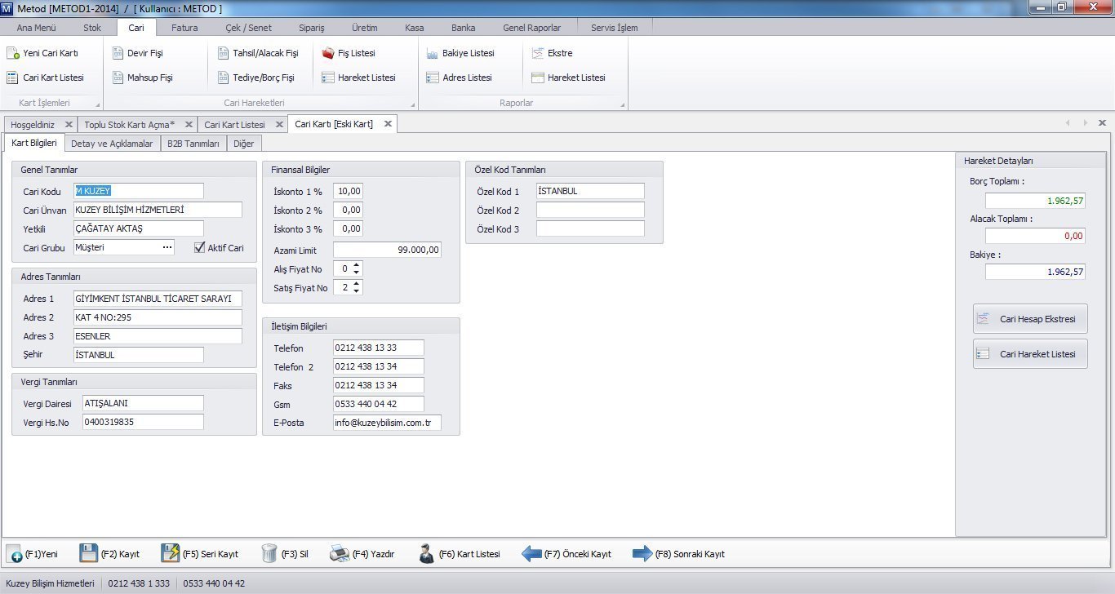Expand the Raporlar group launcher
The height and width of the screenshot is (594, 1115).
622,105
